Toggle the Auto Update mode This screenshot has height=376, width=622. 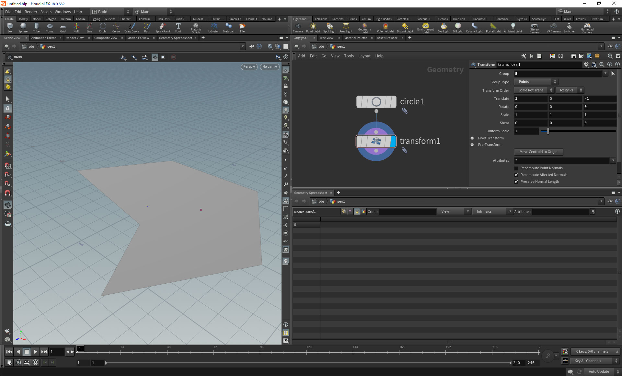(602, 371)
